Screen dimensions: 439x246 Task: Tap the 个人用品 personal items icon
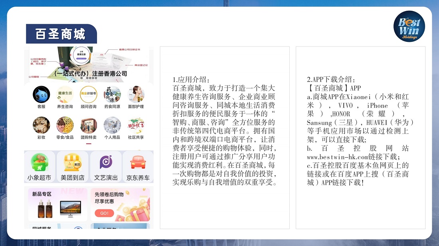coord(112,125)
